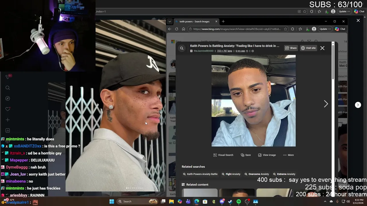Go to the next image with right arrow

[326, 104]
